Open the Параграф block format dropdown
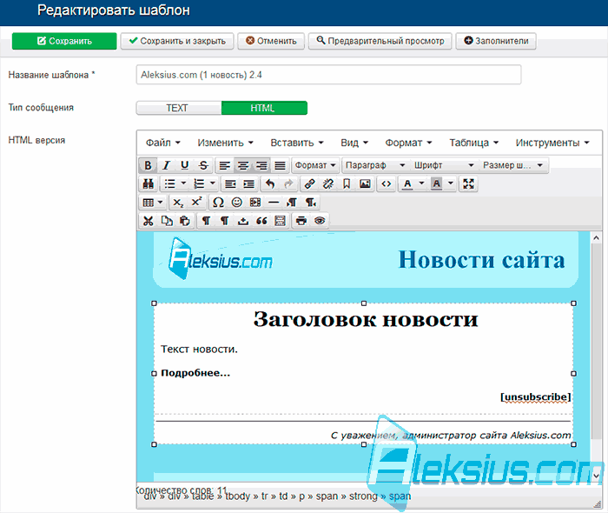The image size is (608, 513). 376,165
